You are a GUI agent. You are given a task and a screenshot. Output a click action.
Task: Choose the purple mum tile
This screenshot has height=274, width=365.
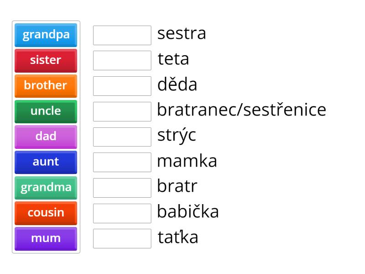[x=46, y=239]
